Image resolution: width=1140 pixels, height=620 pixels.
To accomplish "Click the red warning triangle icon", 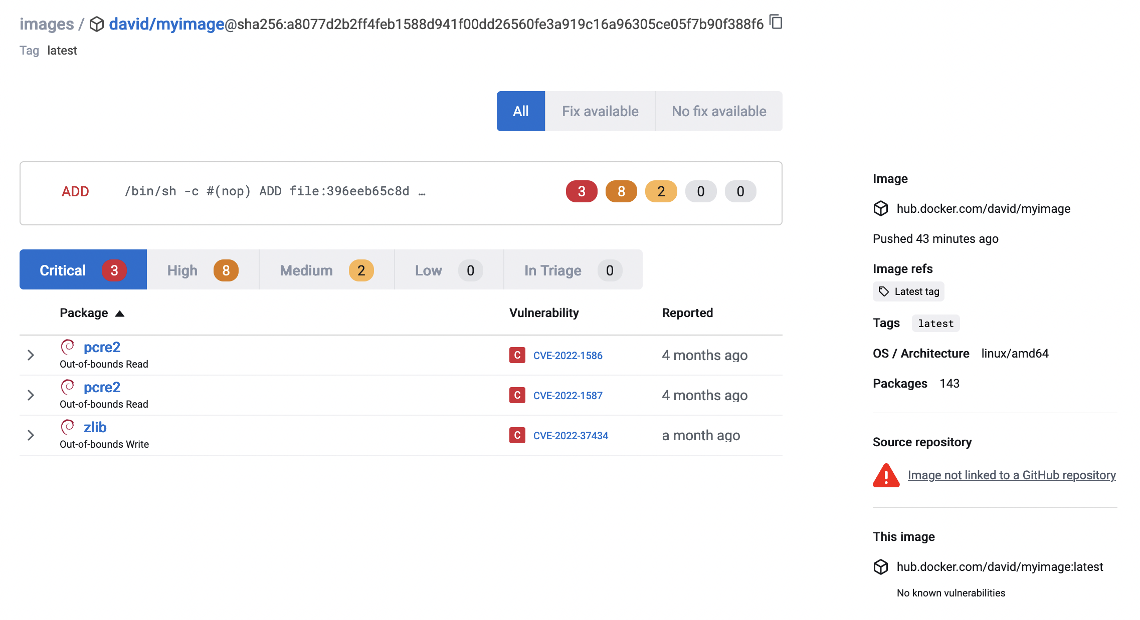I will point(886,475).
